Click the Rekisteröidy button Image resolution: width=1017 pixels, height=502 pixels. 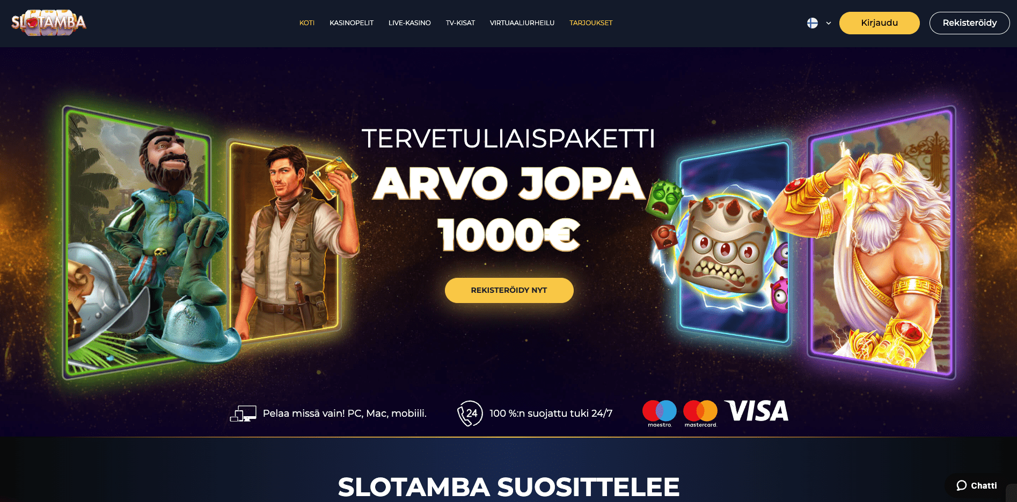pyautogui.click(x=970, y=23)
